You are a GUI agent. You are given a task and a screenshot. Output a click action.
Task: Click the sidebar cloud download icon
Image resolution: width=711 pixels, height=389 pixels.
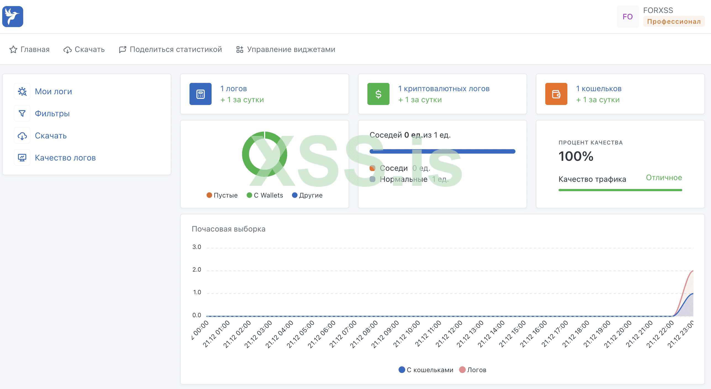point(22,136)
